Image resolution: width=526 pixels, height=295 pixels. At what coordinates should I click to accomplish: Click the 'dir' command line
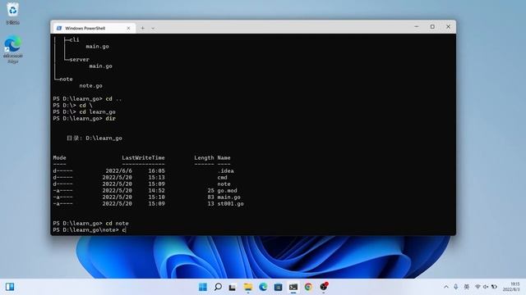84,118
